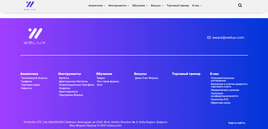Image resolution: width=268 pixels, height=129 pixels.
Task: Open Политика KYC footer link
Action: tap(220, 99)
